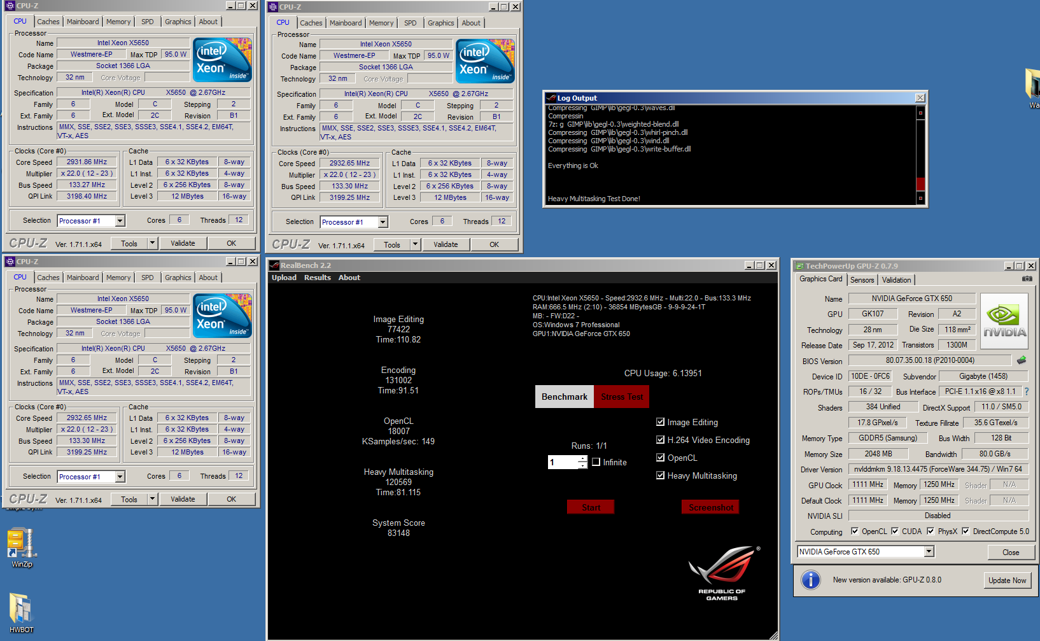
Task: Click the red Log Output scrollbar thumb
Action: click(920, 184)
